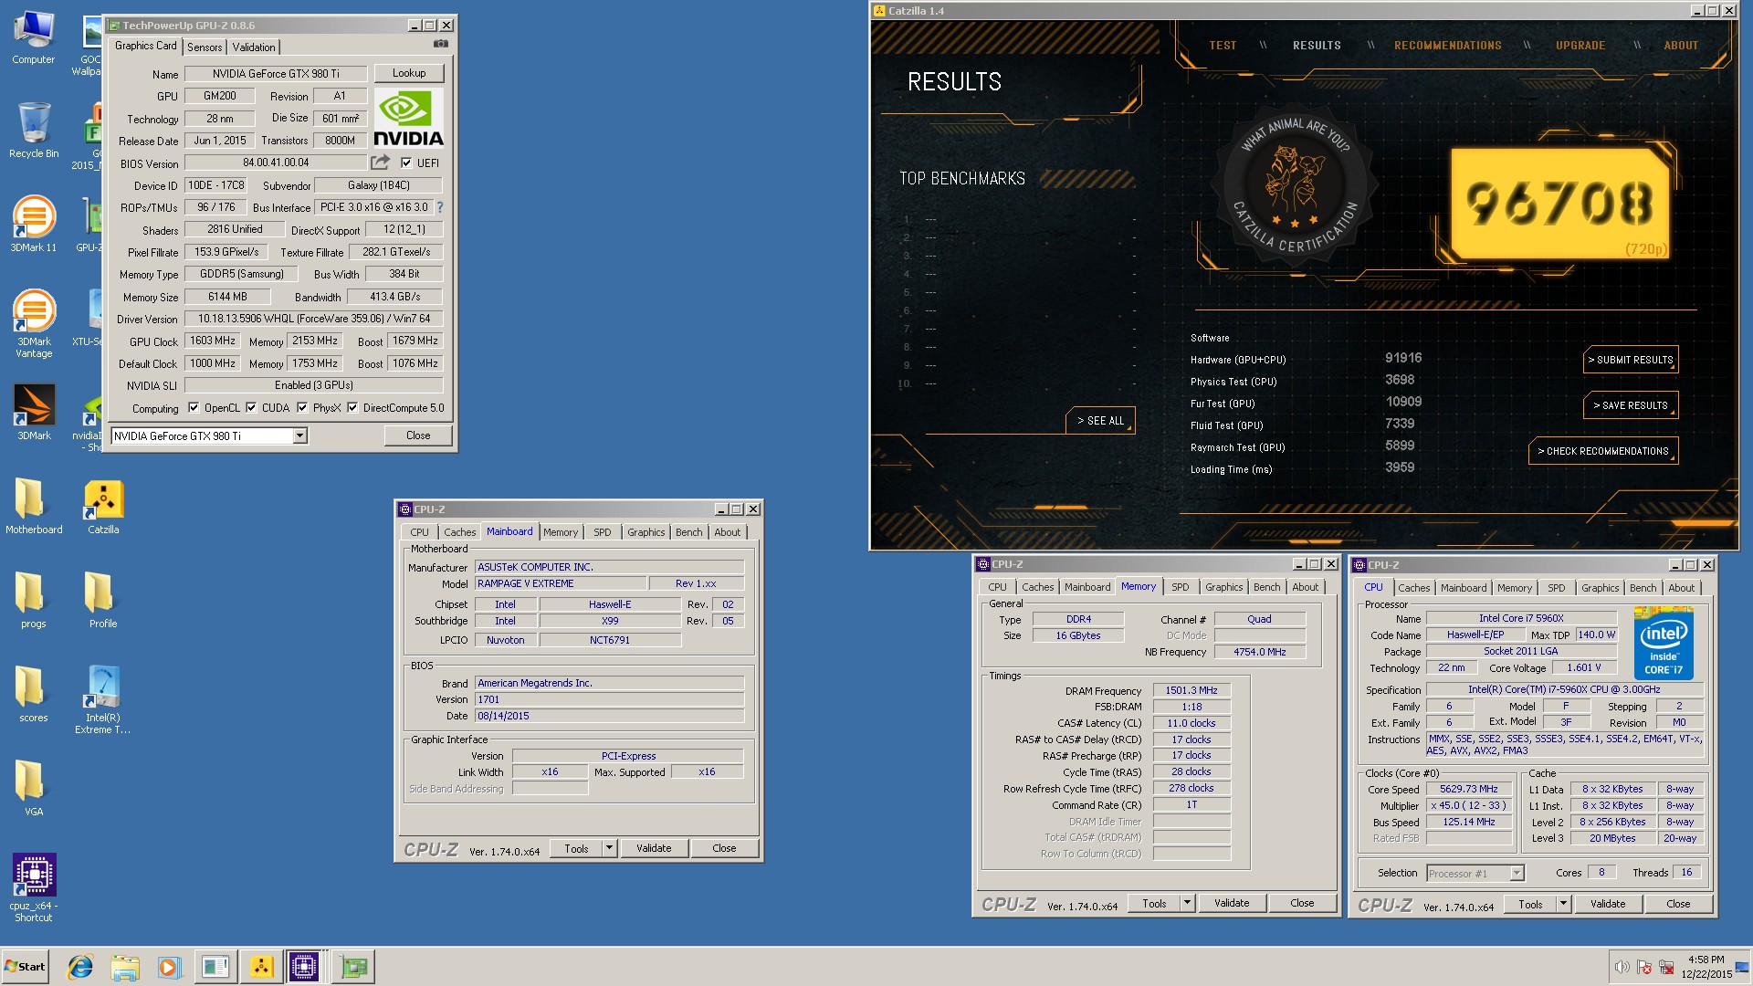Open the GPU selection dropdown in GPU-Z

point(299,436)
